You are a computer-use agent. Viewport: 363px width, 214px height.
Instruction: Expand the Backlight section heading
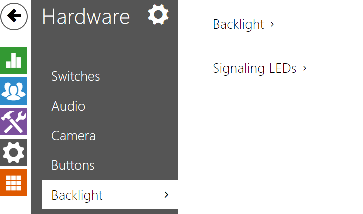pos(238,24)
